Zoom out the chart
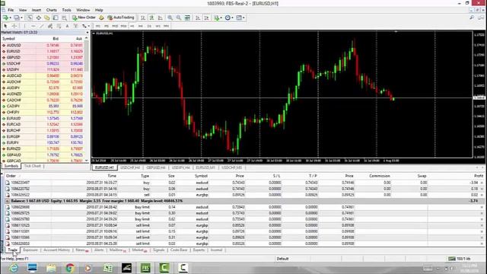 coord(179,18)
